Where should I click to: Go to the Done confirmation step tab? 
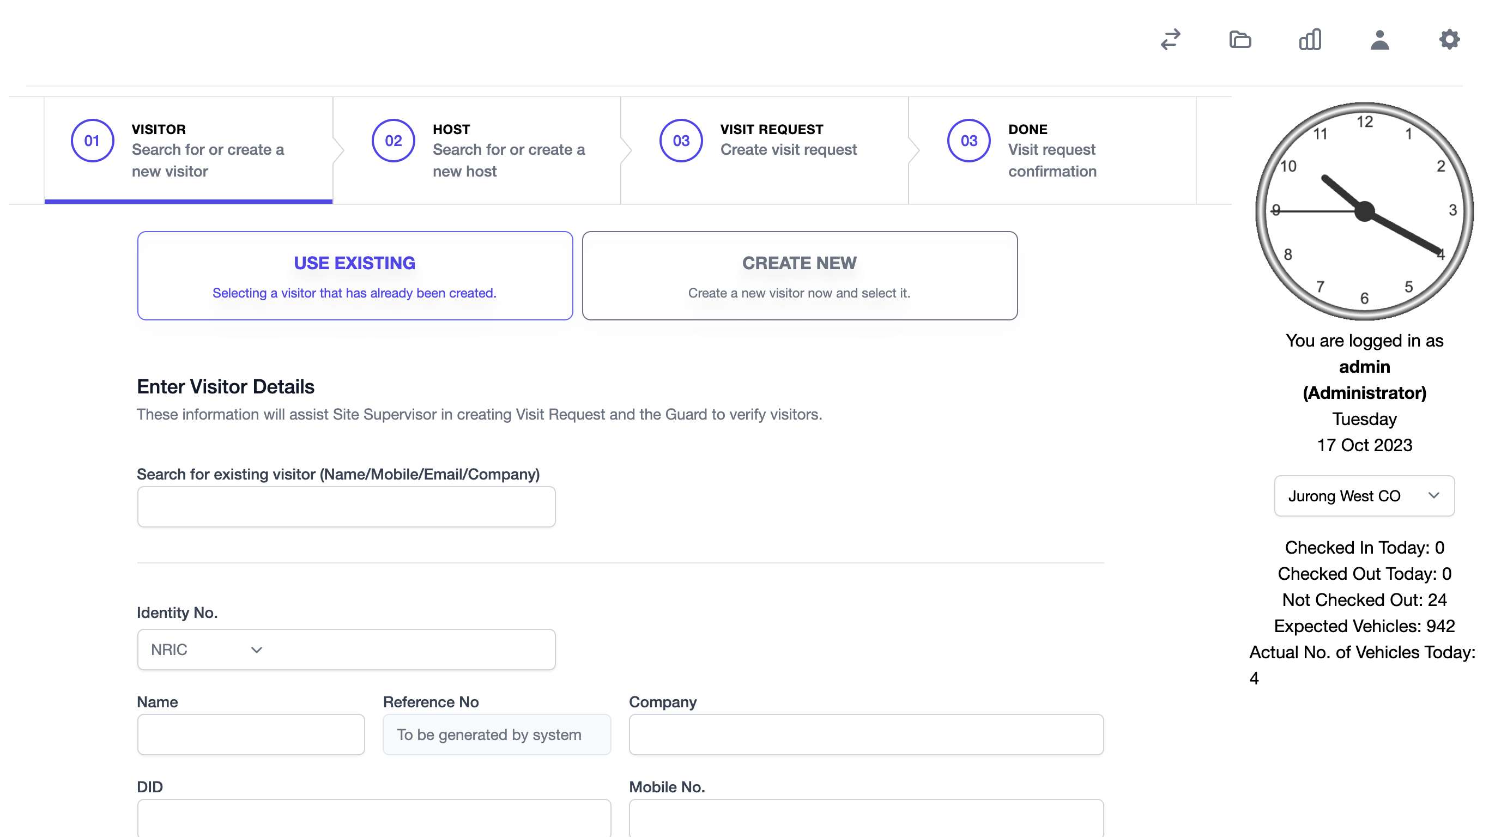(x=1052, y=150)
